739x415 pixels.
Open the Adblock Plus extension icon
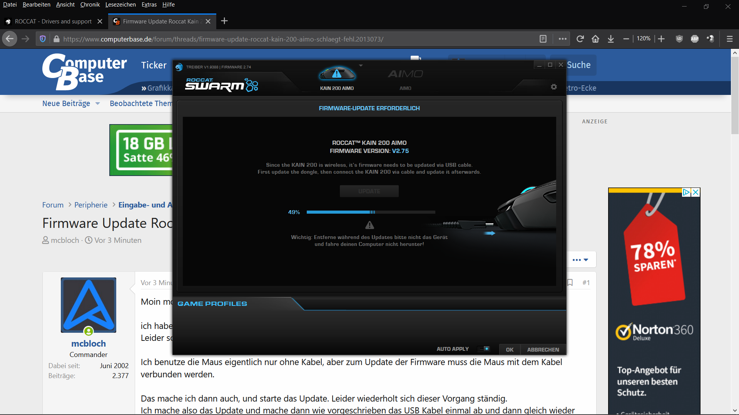[694, 39]
